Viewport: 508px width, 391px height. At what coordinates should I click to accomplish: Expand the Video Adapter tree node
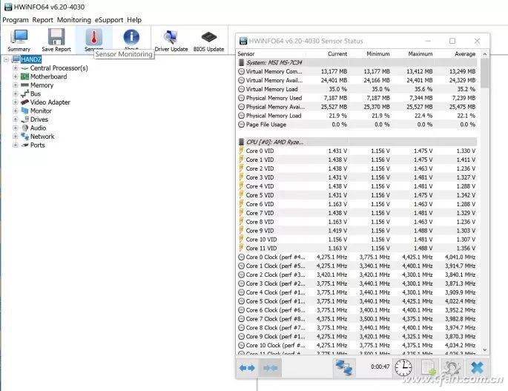[16, 102]
